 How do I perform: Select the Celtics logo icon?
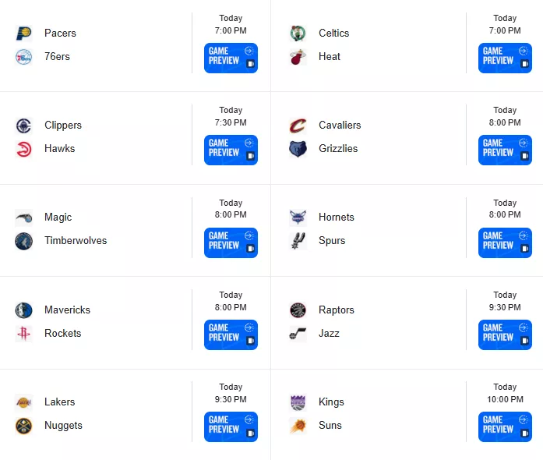tap(298, 34)
